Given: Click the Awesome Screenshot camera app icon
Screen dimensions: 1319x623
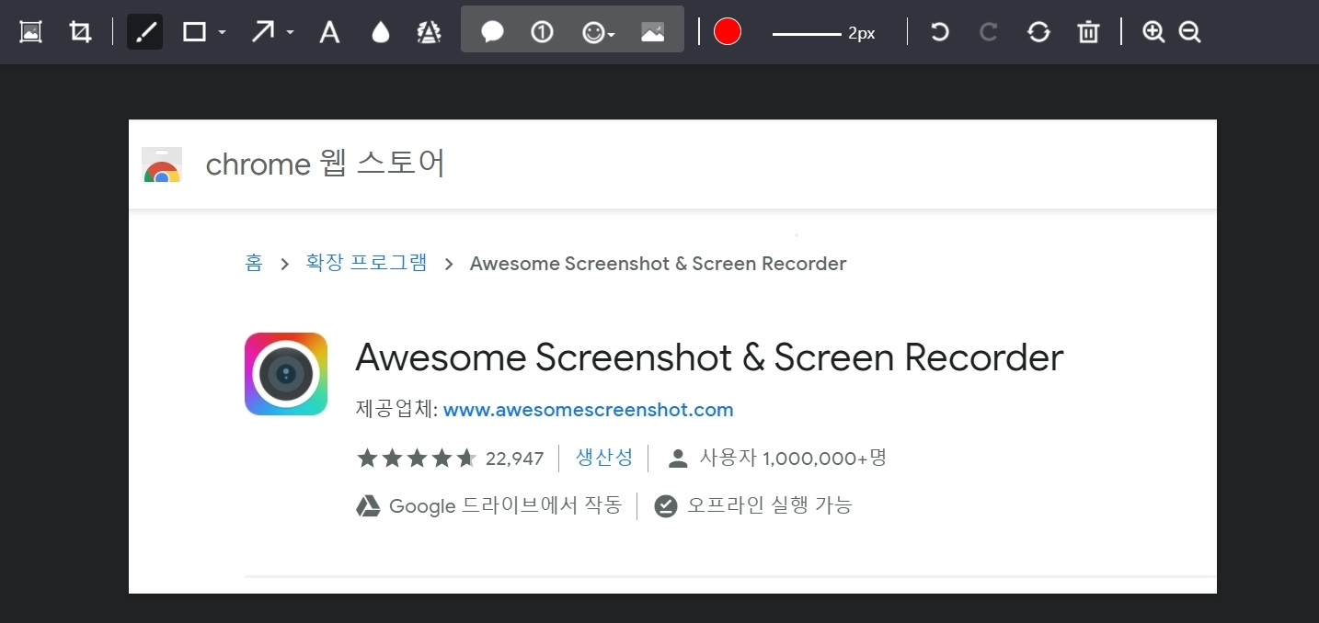Looking at the screenshot, I should pyautogui.click(x=286, y=374).
